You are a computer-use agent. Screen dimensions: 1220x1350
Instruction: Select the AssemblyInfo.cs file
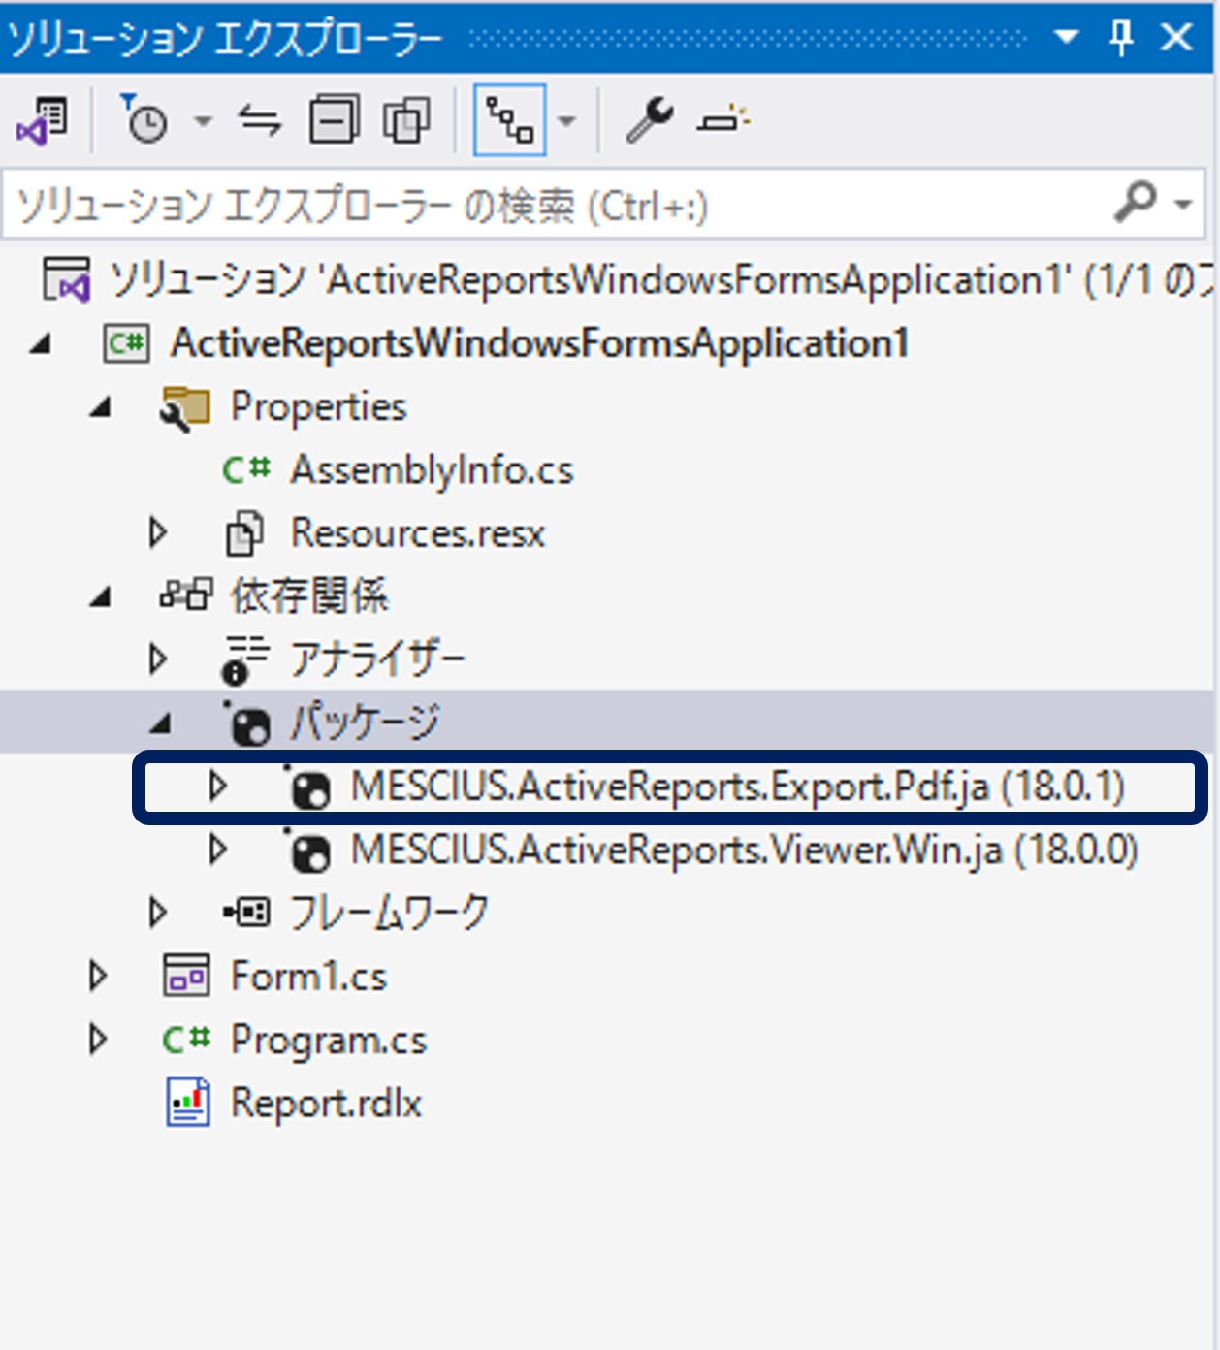coord(432,471)
